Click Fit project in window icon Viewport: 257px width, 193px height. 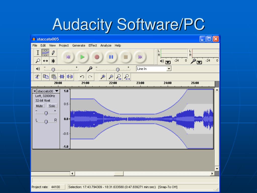pos(127,77)
